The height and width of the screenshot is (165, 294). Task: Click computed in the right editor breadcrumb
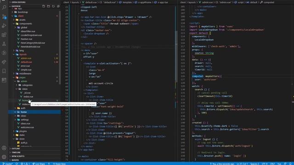(267, 2)
